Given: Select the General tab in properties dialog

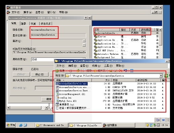Looking at the screenshot, I should point(14,23).
